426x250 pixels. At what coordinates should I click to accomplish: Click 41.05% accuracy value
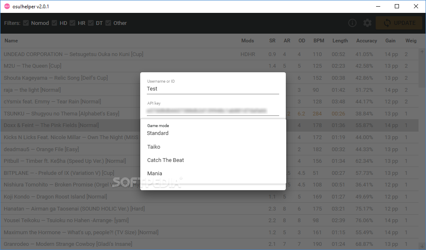[364, 54]
